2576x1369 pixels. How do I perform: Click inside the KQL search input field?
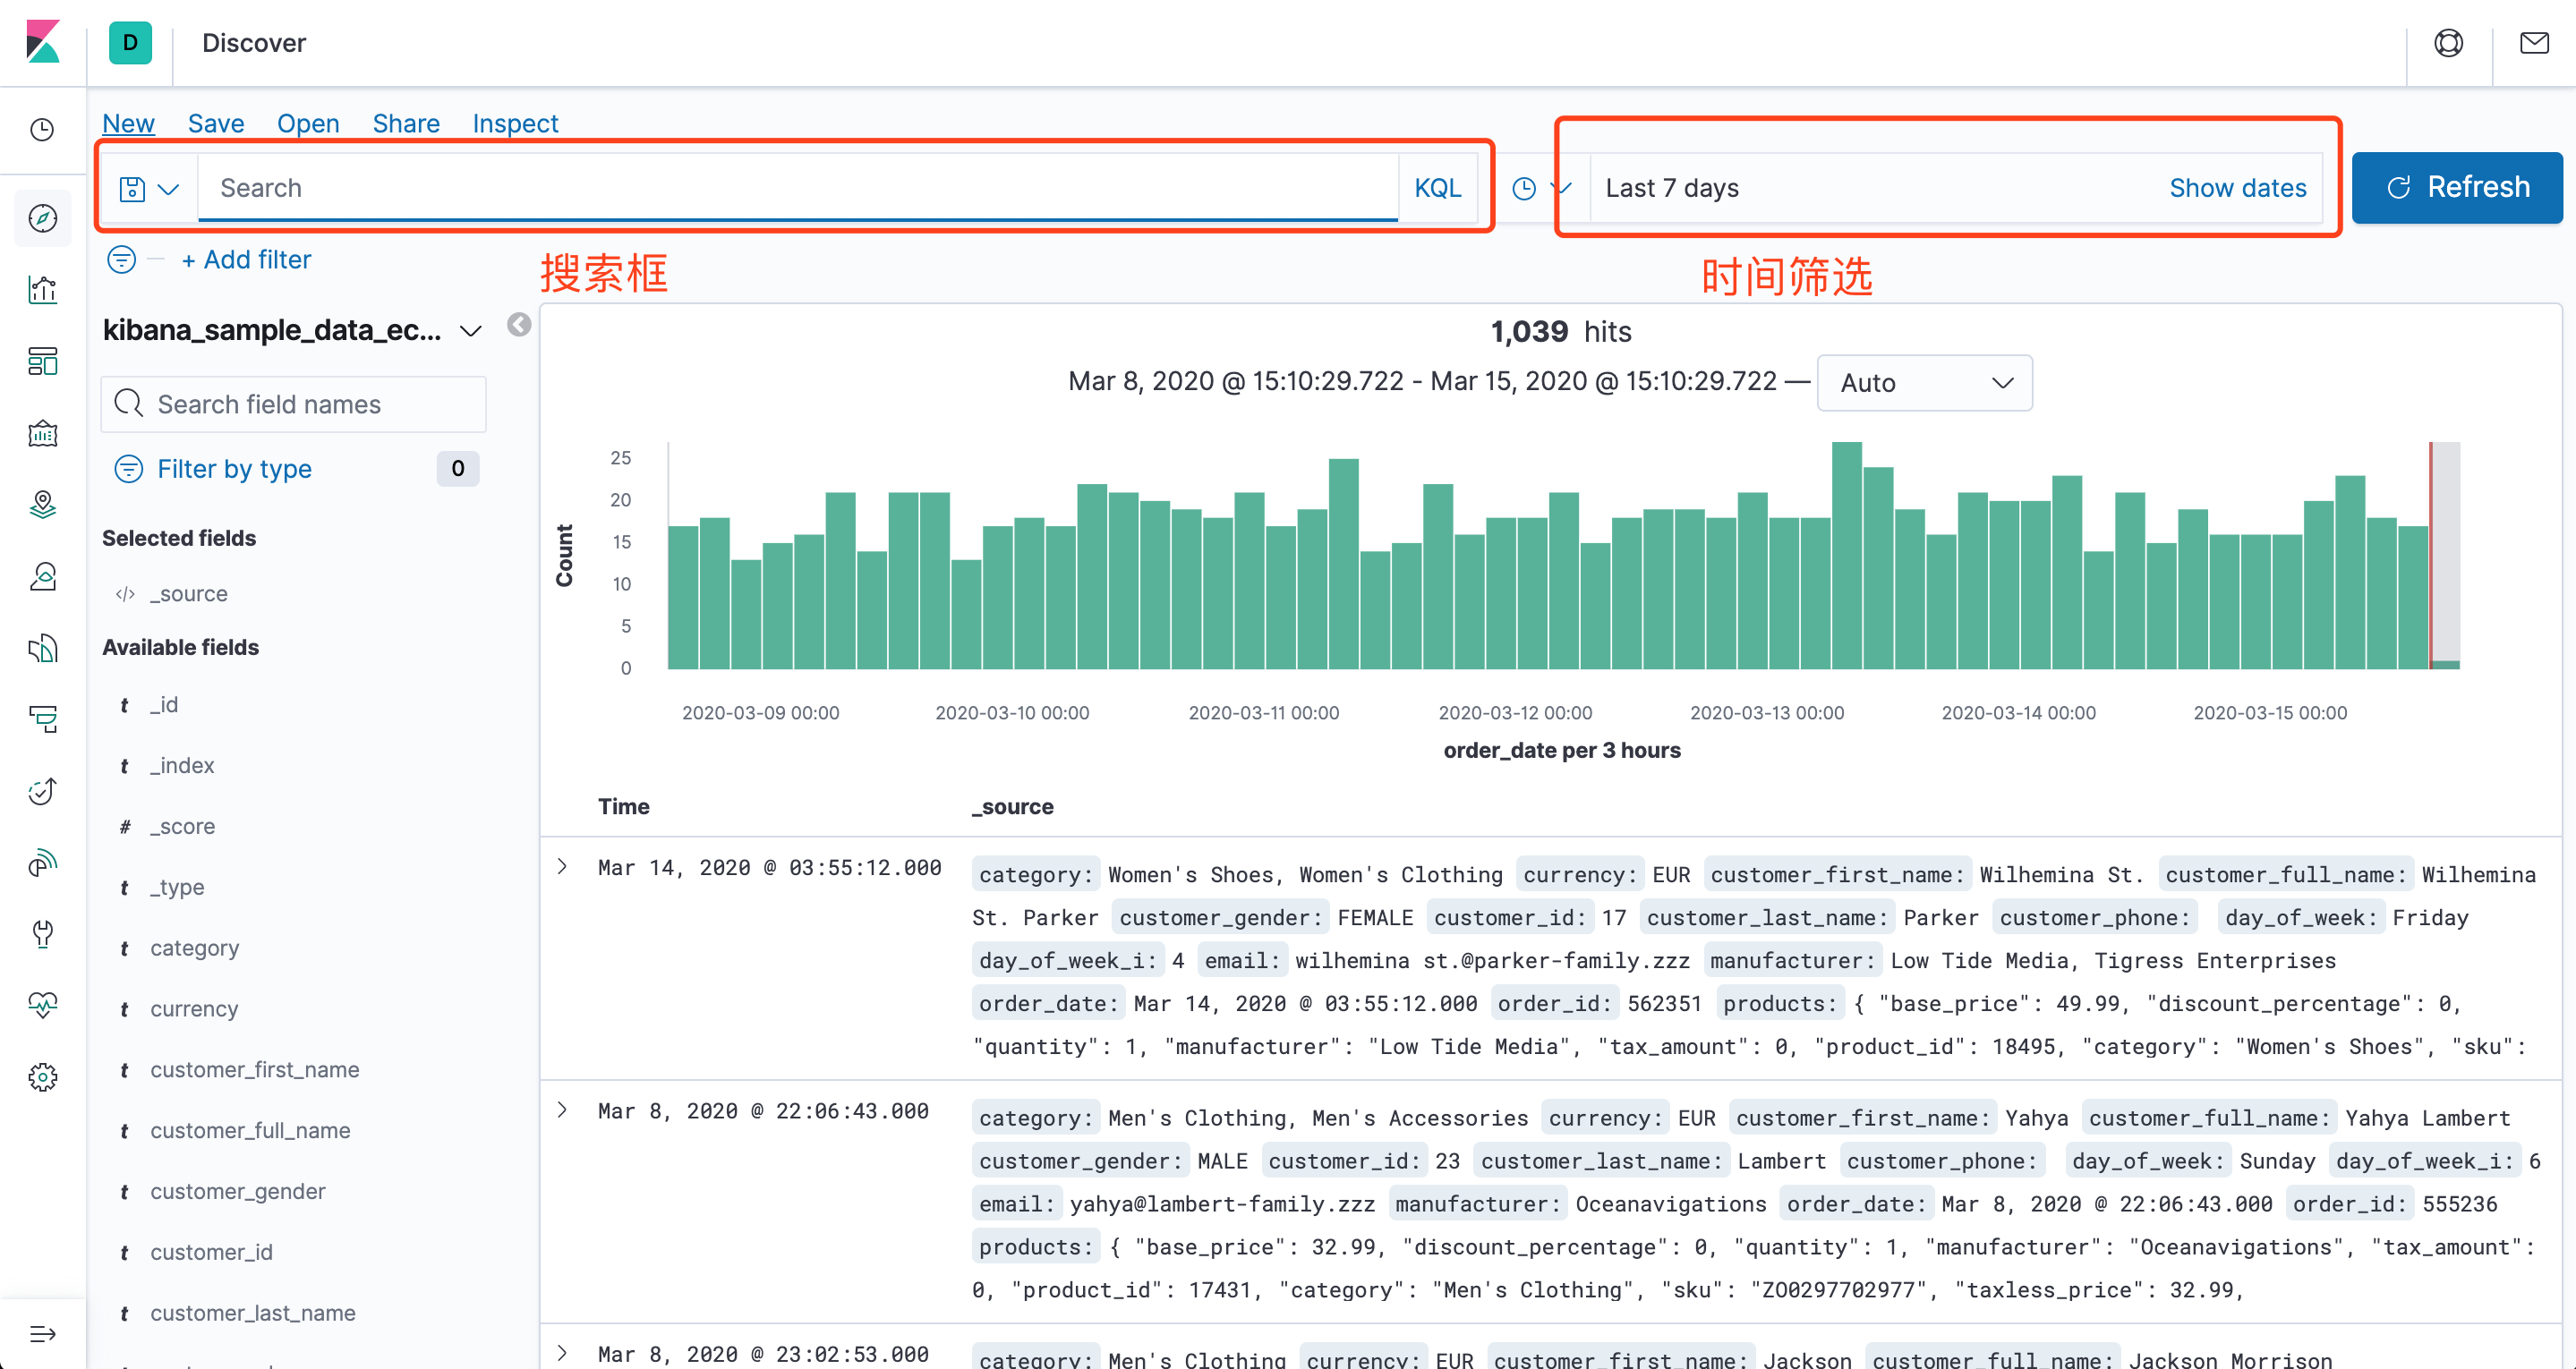coord(700,187)
